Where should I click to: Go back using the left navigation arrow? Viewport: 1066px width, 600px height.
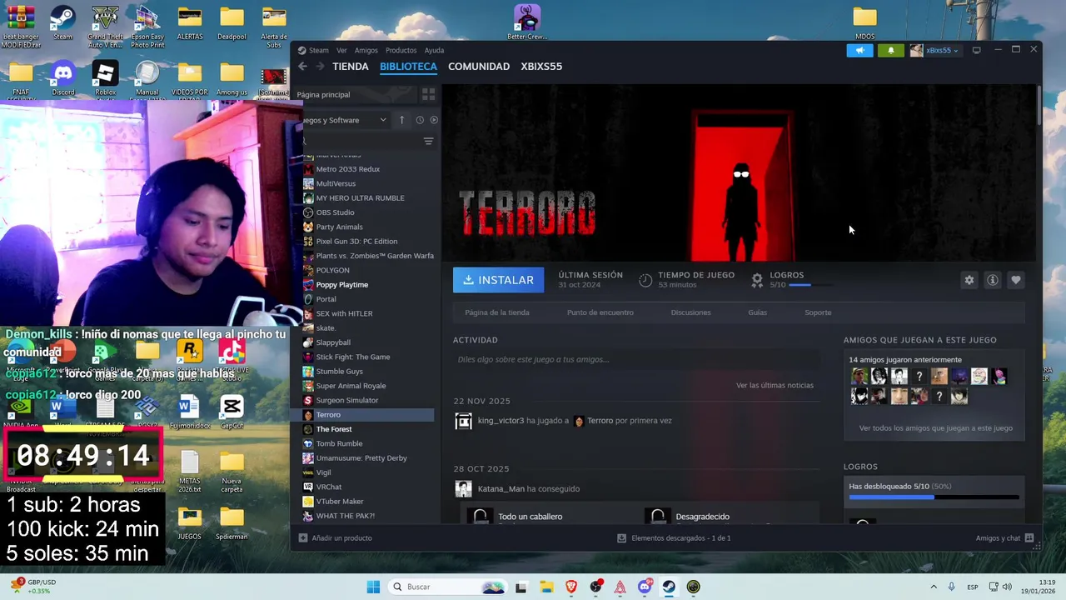click(x=302, y=67)
